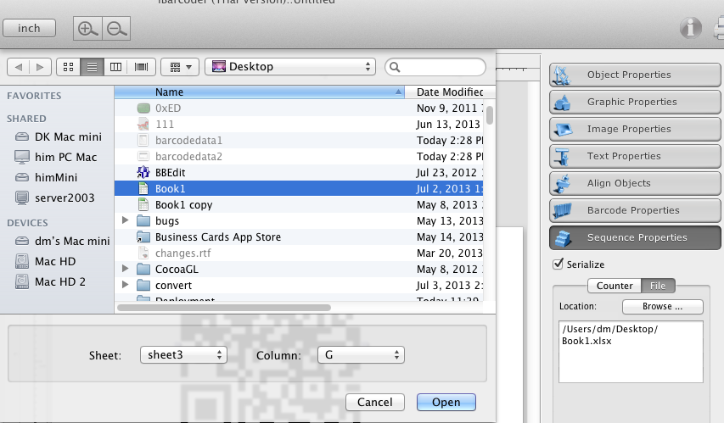Click the zoom in magnifier icon

(87, 29)
